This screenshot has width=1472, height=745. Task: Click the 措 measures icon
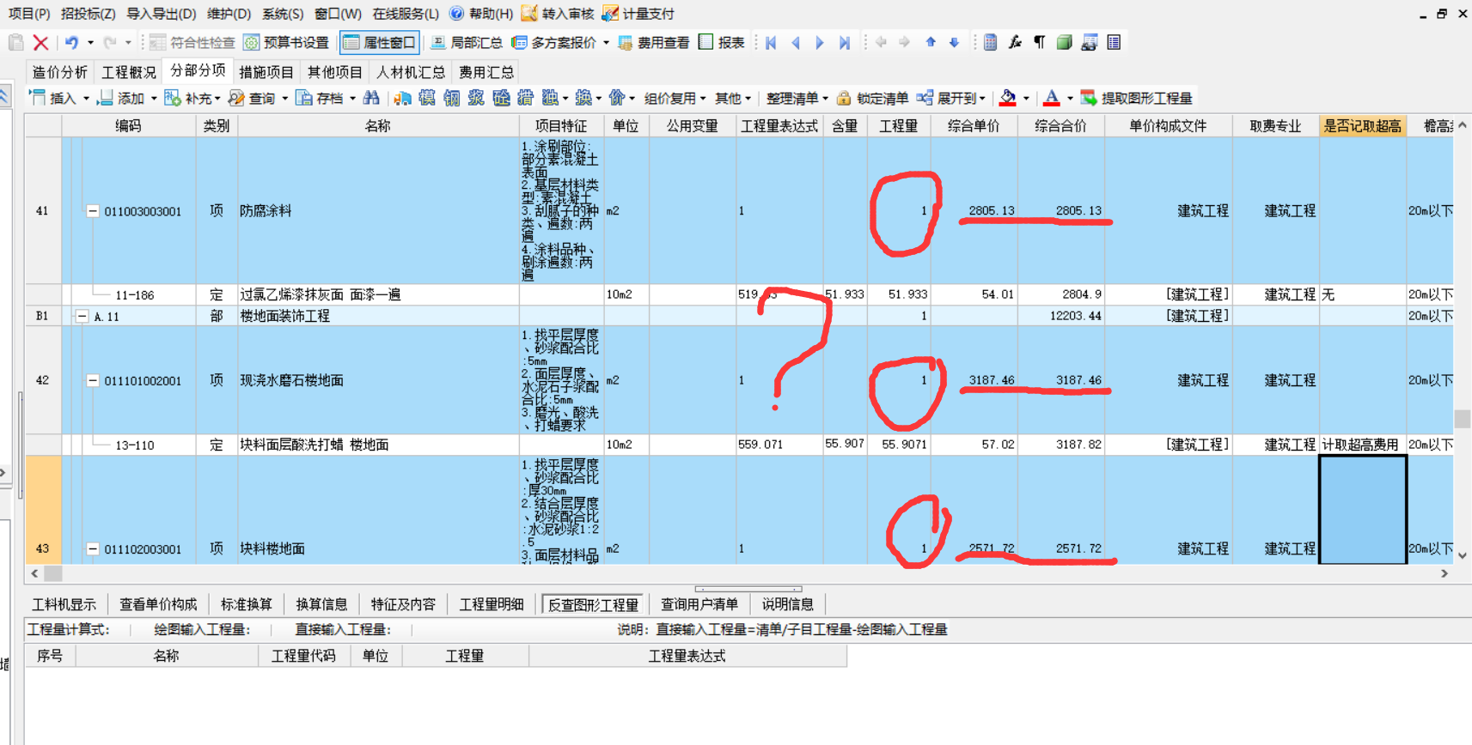click(x=526, y=98)
